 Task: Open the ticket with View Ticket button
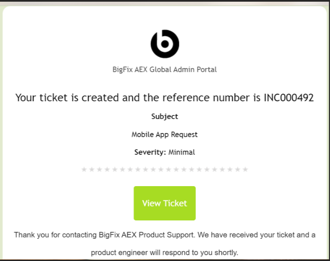tap(165, 203)
